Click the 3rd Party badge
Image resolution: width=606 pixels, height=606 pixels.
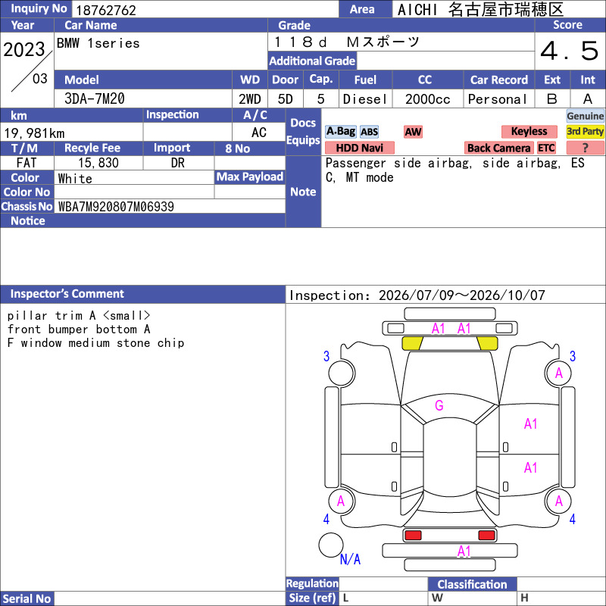tap(585, 131)
